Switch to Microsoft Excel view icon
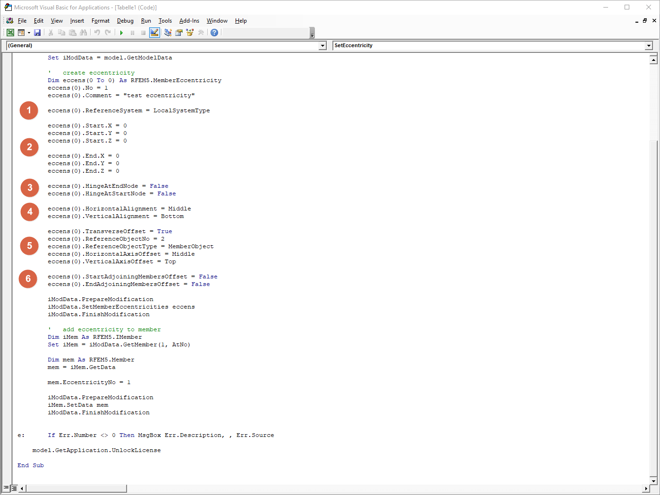The height and width of the screenshot is (495, 660). coord(10,33)
